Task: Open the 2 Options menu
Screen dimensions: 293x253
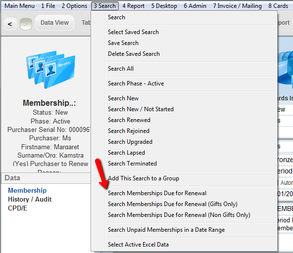Action: pos(74,6)
